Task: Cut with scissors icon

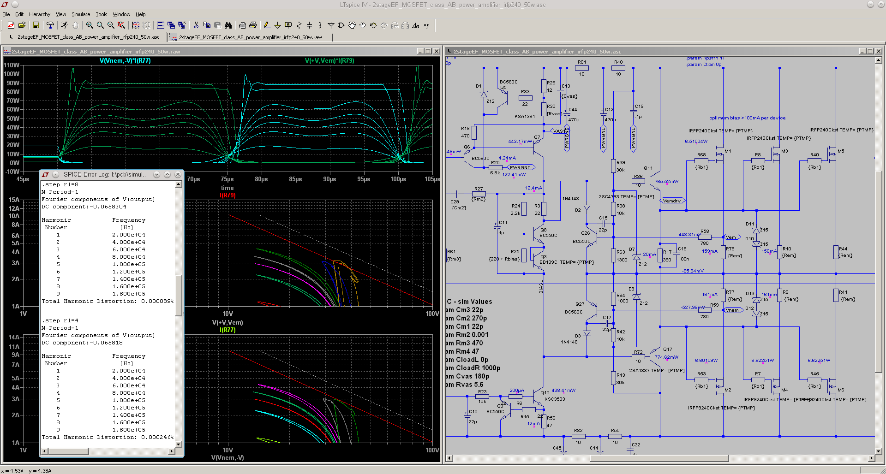Action: coord(196,25)
